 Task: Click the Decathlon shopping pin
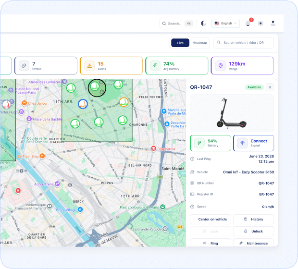click(167, 124)
